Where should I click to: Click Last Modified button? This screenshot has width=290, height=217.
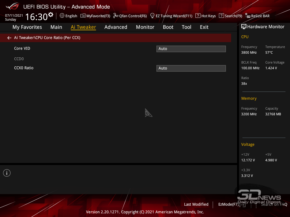pos(196,204)
